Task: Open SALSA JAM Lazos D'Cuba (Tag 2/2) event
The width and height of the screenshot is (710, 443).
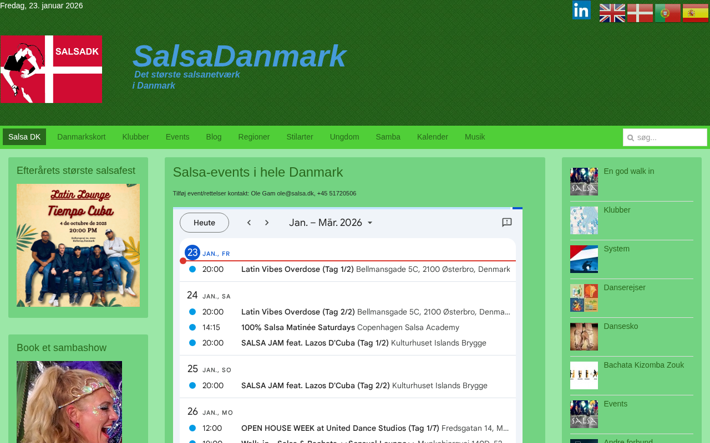Action: [348, 385]
